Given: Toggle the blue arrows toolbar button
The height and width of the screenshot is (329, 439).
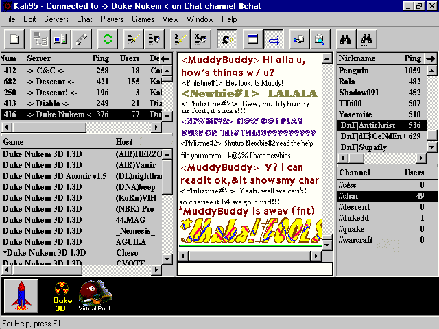Looking at the screenshot, I should pos(273,38).
